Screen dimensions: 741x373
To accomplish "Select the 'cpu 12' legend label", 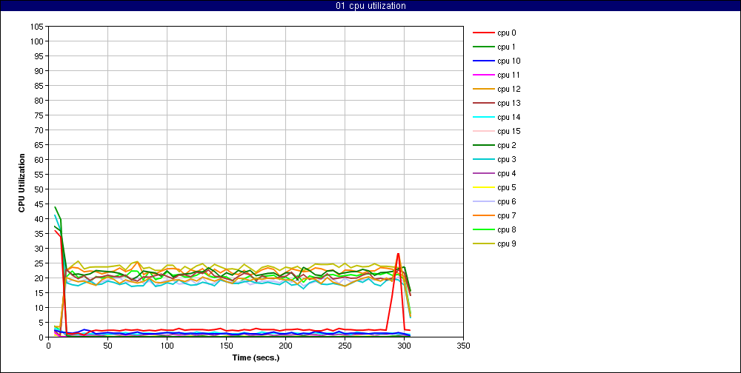I will pos(508,90).
